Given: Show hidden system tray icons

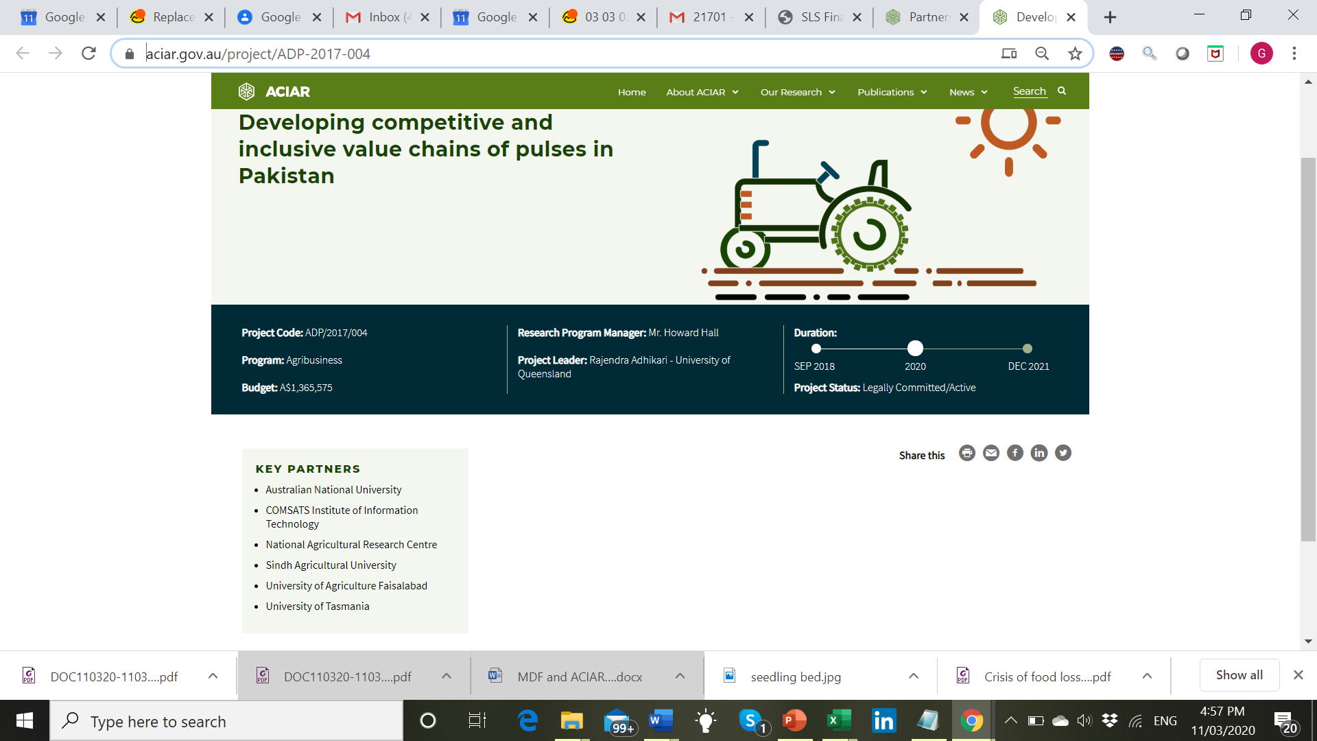Looking at the screenshot, I should [x=1011, y=720].
